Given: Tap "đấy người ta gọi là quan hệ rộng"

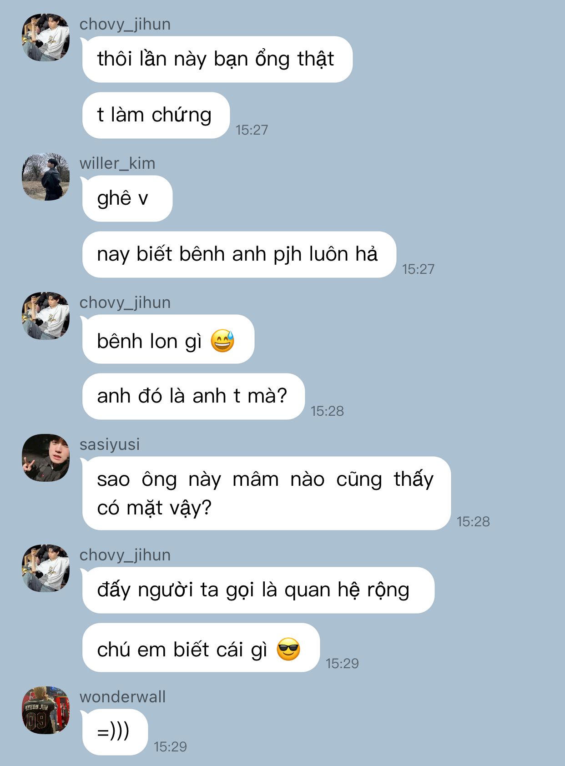Looking at the screenshot, I should pyautogui.click(x=258, y=590).
